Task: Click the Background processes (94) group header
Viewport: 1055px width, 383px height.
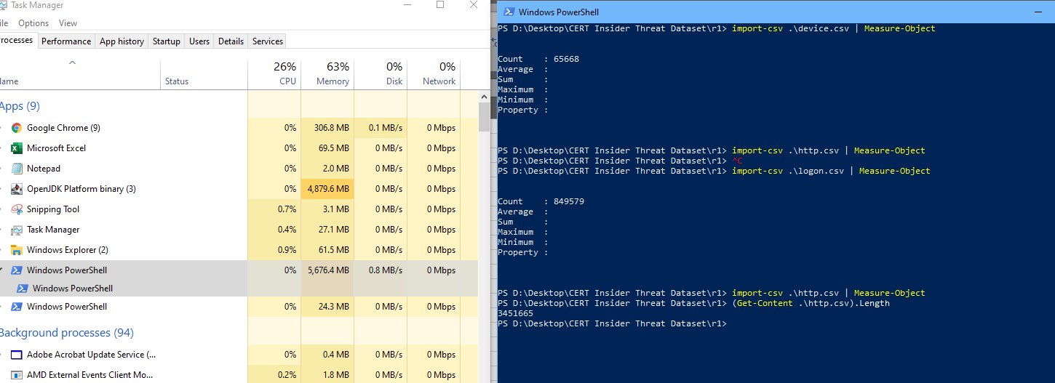Action: tap(66, 333)
